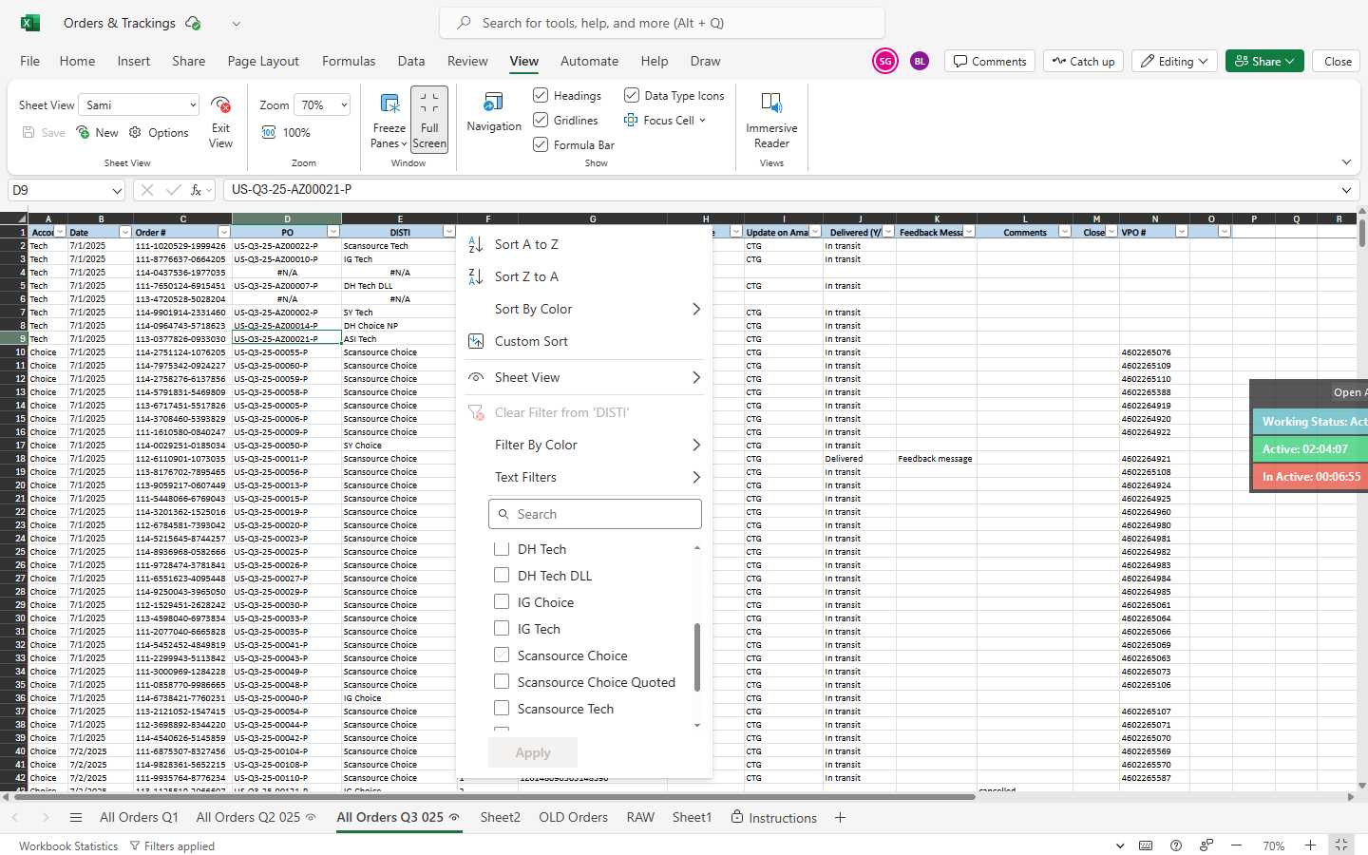Viewport: 1368px width, 855px height.
Task: Switch to the OLD Orders sheet
Action: click(x=573, y=817)
